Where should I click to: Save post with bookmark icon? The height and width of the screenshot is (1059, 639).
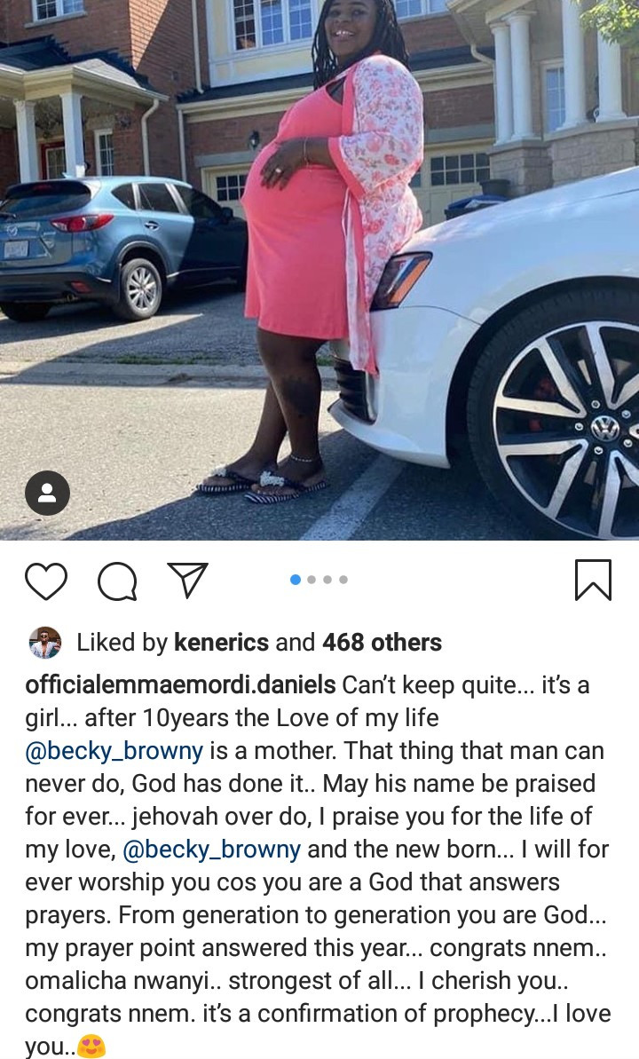tap(593, 580)
